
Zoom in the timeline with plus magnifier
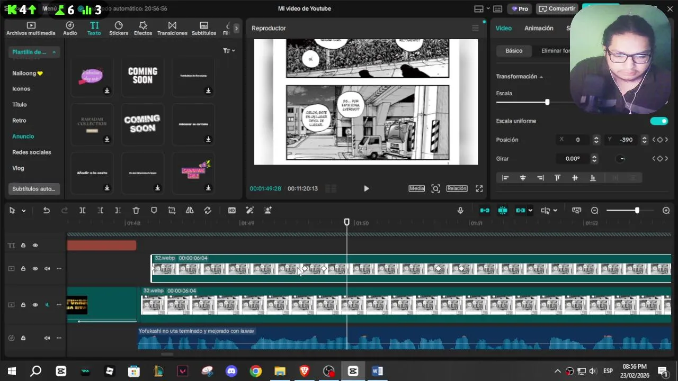coord(666,211)
